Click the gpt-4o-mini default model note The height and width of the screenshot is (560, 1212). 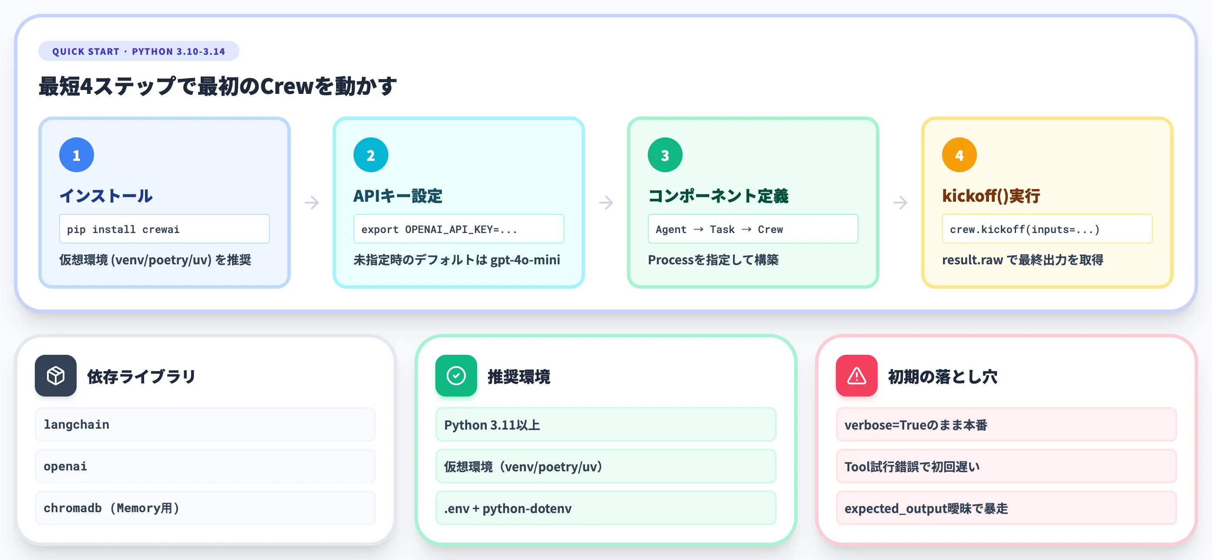coord(457,260)
